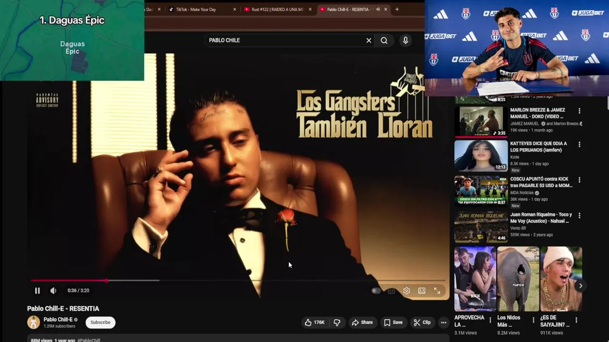
Task: Open the ¿ES DE SAIYAJIN? Short thumbnail
Action: tap(561, 279)
